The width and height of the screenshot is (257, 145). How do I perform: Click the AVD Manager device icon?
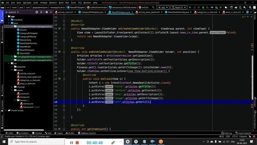pyautogui.click(x=240, y=7)
